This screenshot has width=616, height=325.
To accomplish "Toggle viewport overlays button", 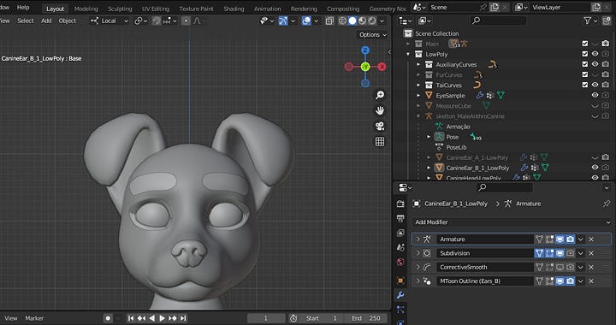I will [306, 21].
